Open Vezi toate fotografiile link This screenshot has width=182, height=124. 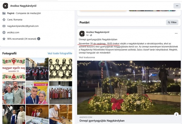60,53
